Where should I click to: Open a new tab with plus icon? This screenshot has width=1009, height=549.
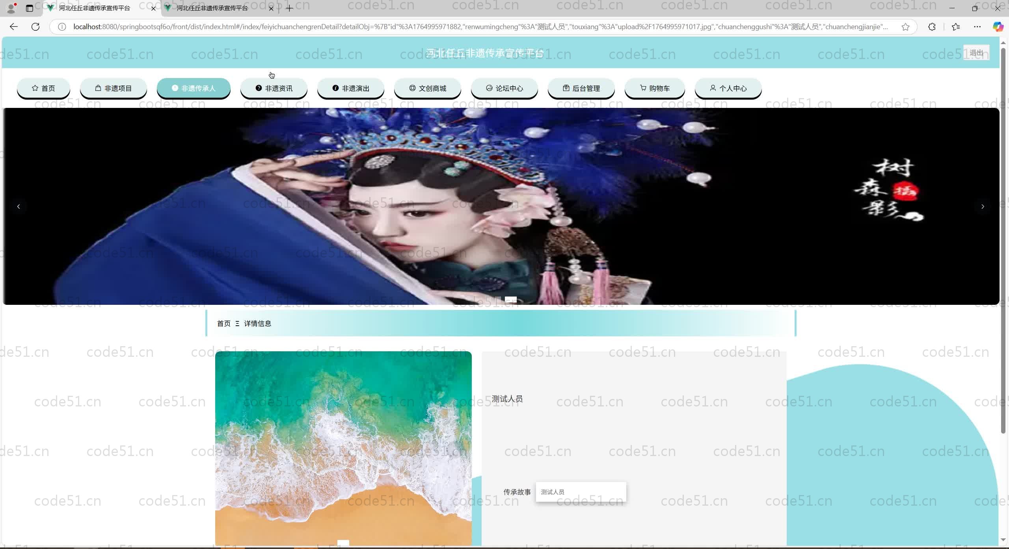(x=289, y=8)
